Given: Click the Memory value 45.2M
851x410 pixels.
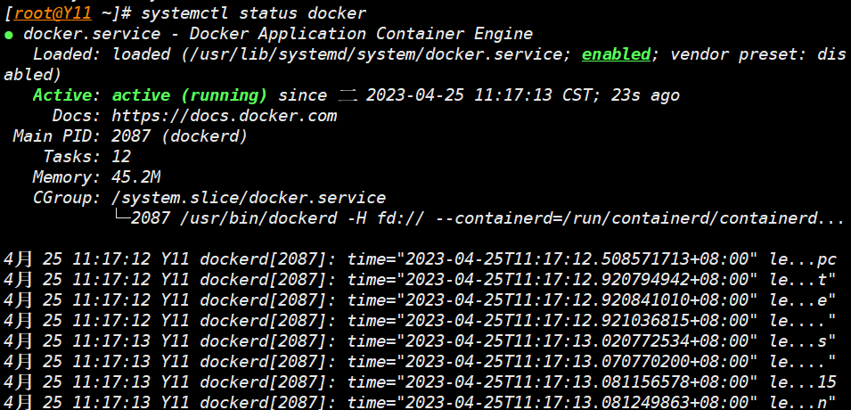Looking at the screenshot, I should (x=135, y=177).
